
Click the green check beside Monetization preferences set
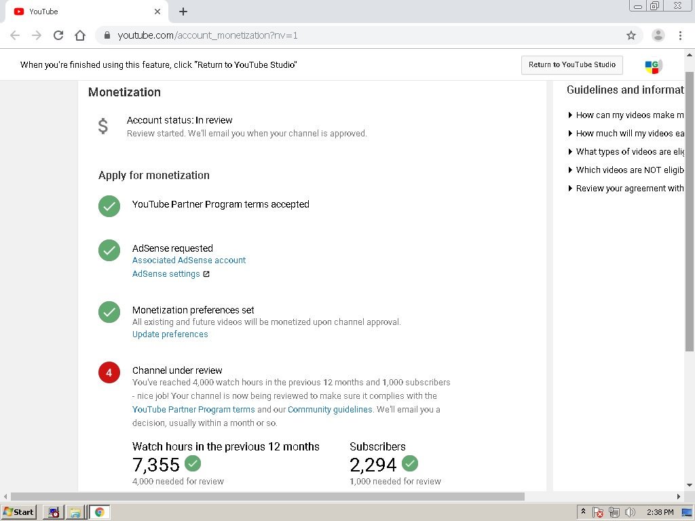109,312
